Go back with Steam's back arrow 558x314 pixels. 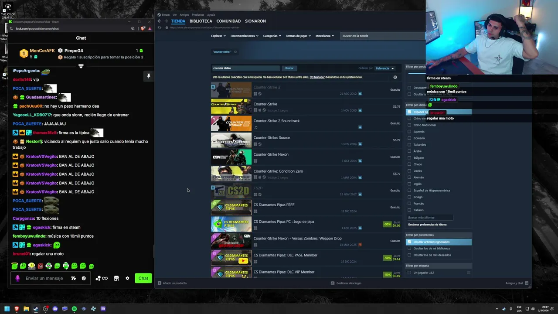pos(159,21)
